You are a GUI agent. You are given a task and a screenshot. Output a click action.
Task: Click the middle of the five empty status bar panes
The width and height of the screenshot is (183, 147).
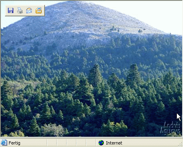(71, 143)
